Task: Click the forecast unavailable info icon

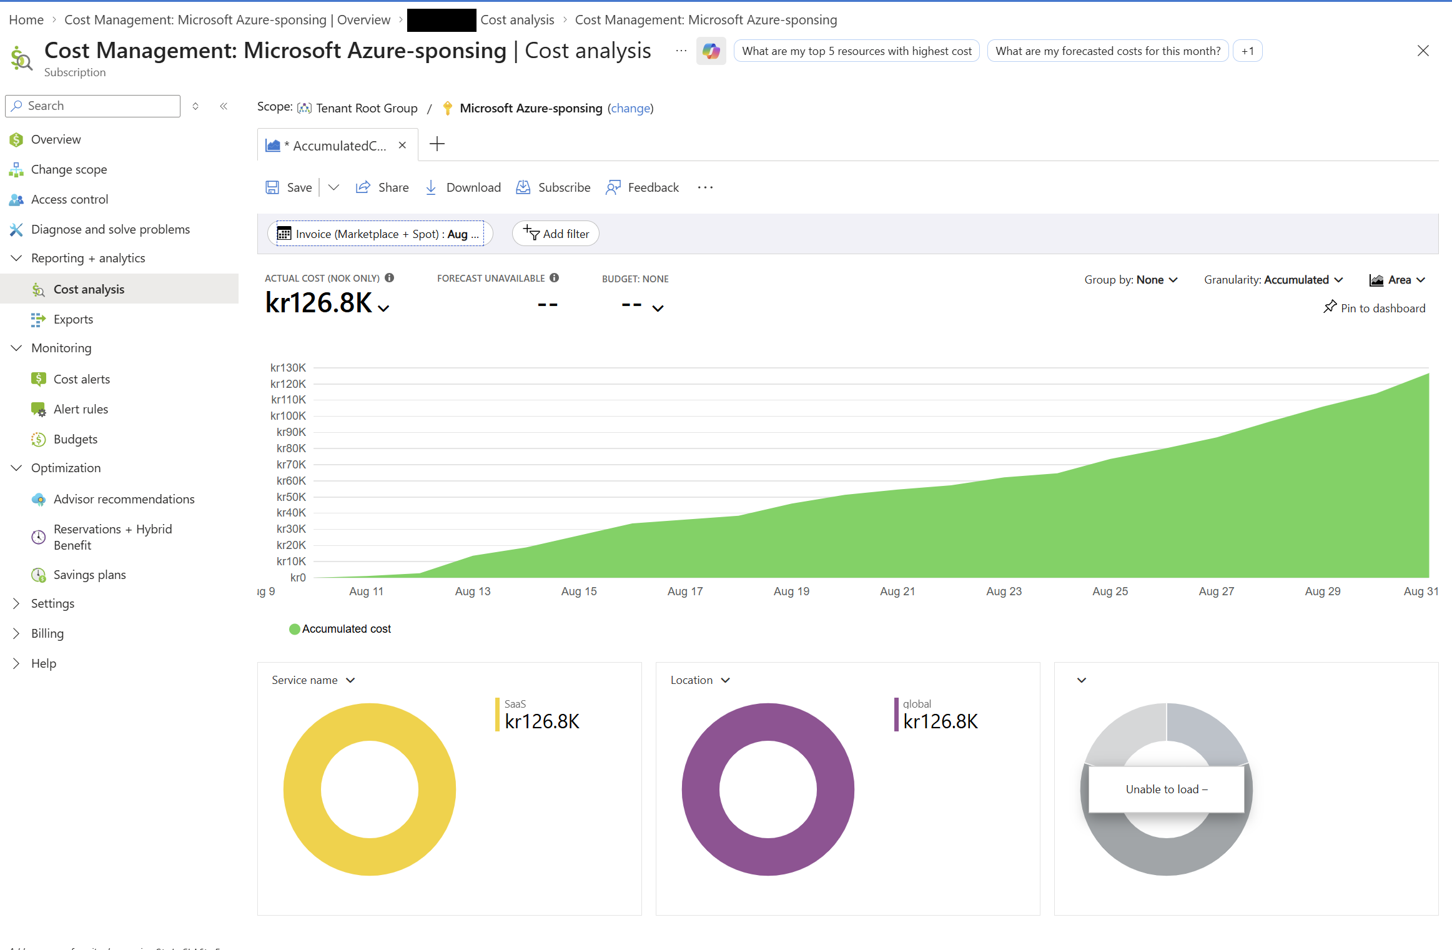Action: click(x=554, y=278)
